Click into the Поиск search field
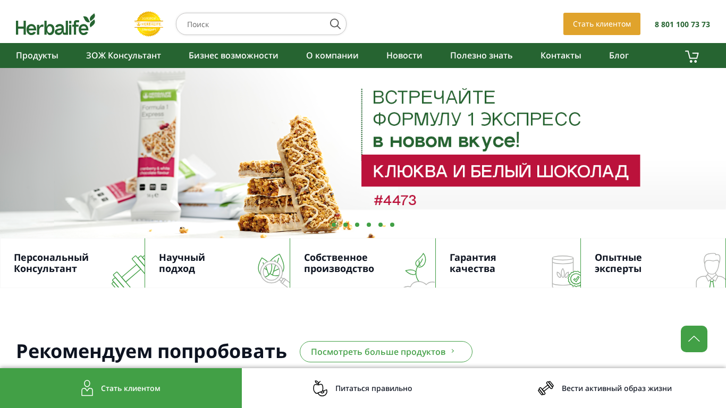 tap(255, 24)
